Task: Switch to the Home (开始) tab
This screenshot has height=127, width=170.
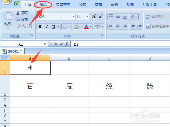Action: coord(28,5)
